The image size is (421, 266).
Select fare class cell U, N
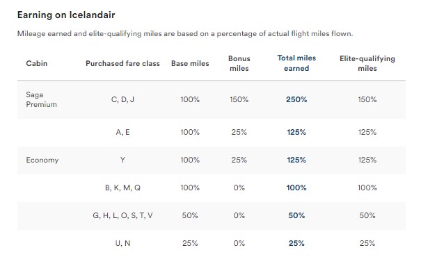(122, 243)
